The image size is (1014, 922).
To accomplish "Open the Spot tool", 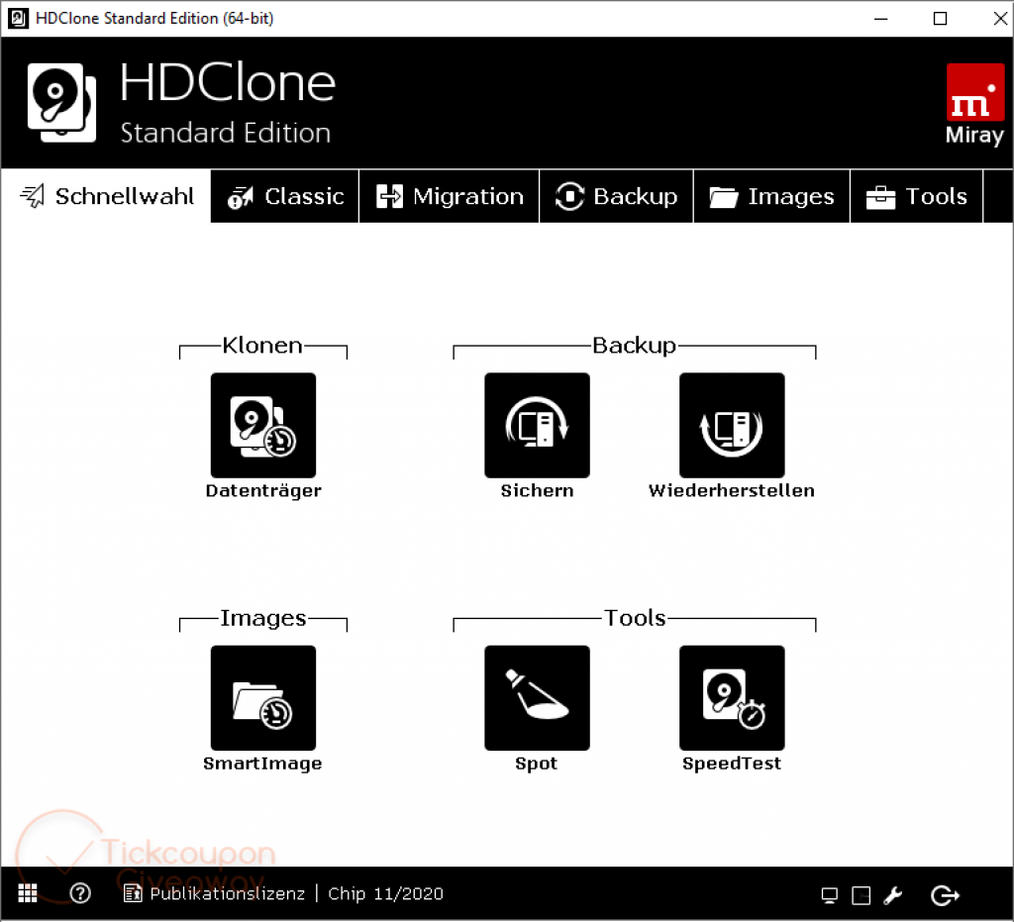I will point(537,697).
